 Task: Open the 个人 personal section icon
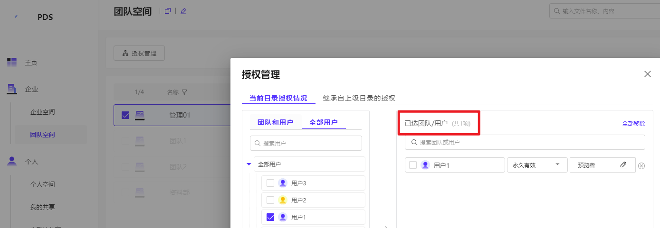[12, 161]
